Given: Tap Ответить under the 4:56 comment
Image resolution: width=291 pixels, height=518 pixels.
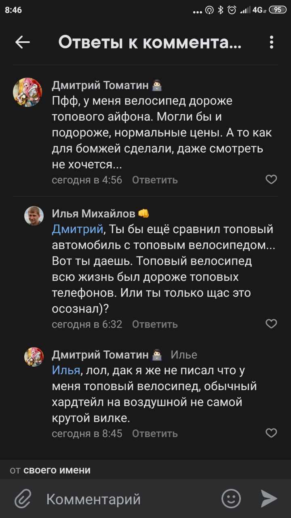Looking at the screenshot, I should [x=155, y=180].
